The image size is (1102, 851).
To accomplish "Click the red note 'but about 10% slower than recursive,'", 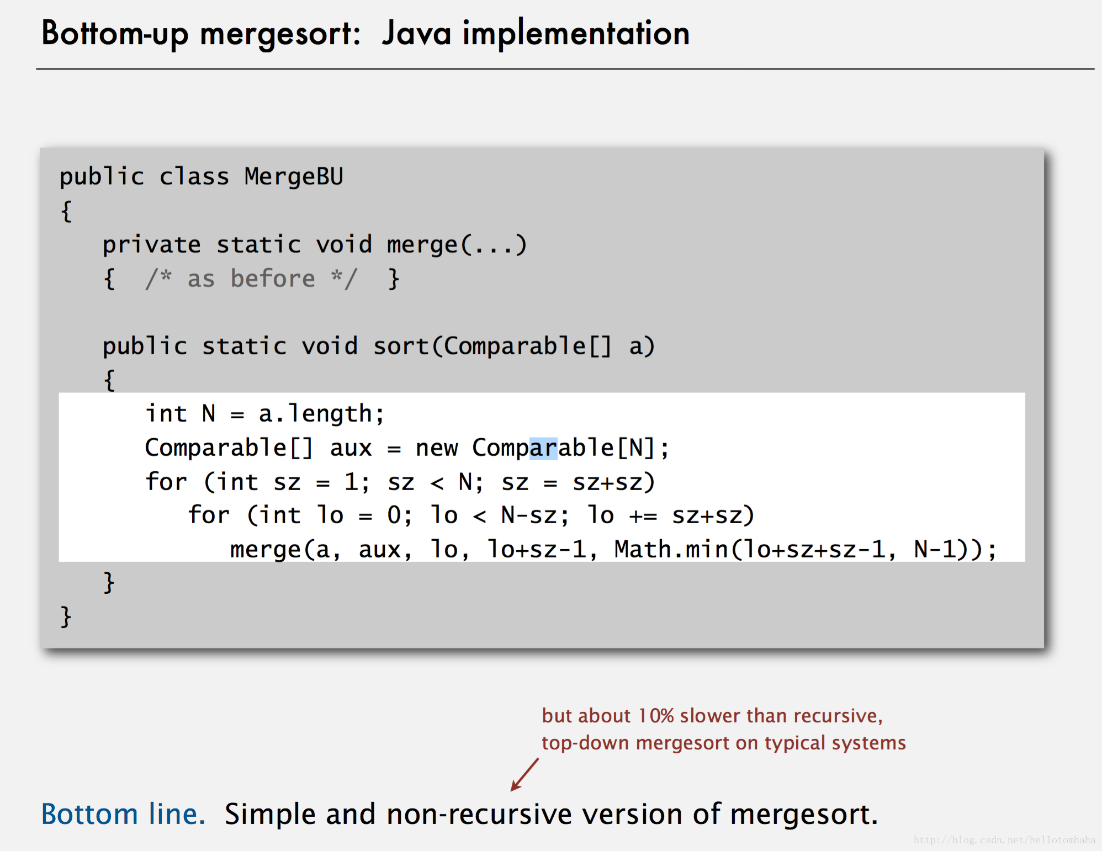I will 712,716.
